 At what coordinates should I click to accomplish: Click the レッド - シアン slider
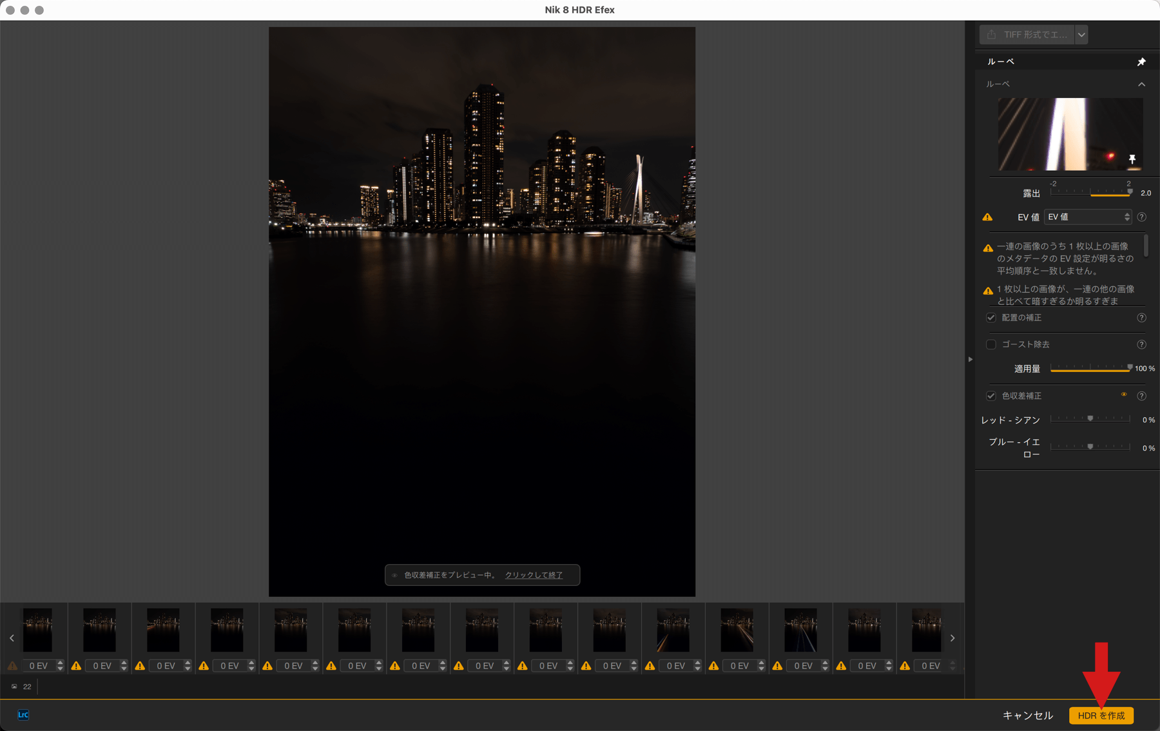click(1090, 419)
